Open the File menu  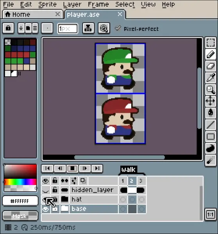tap(9, 4)
